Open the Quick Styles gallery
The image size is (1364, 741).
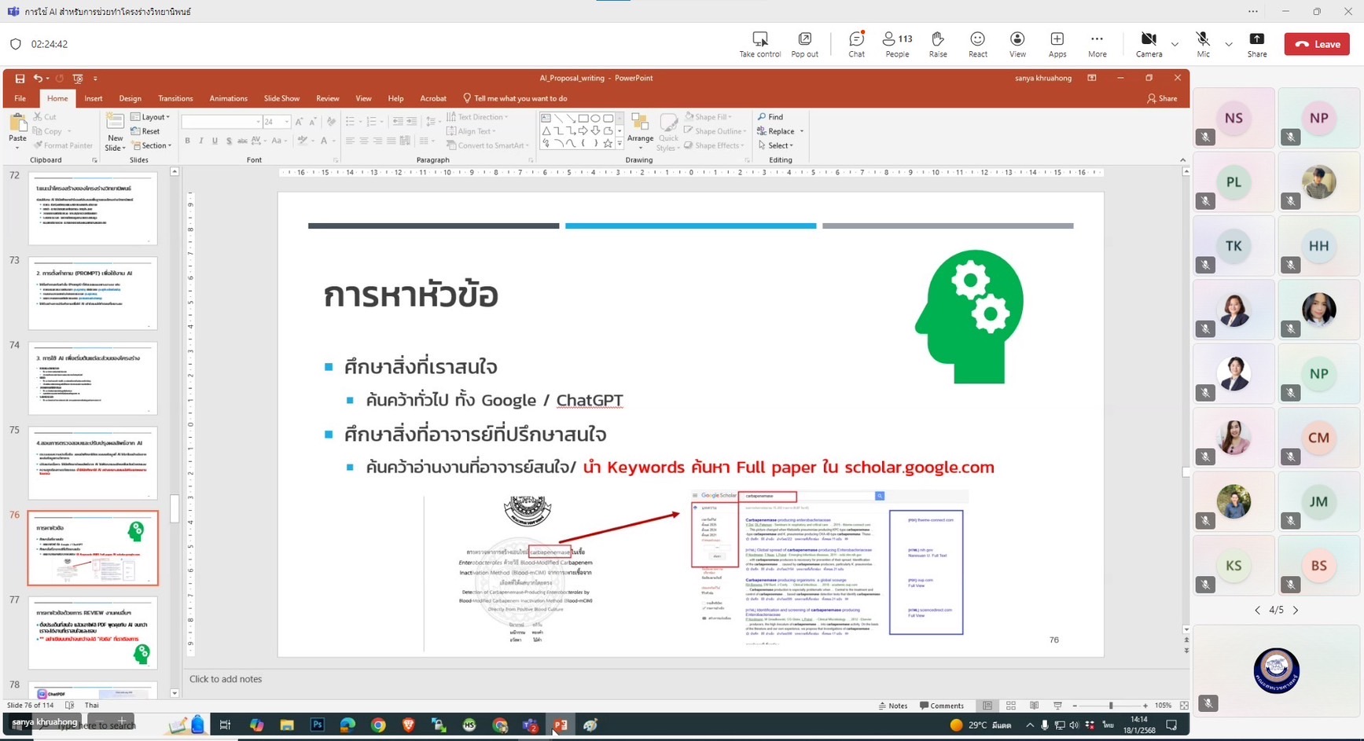pyautogui.click(x=667, y=131)
